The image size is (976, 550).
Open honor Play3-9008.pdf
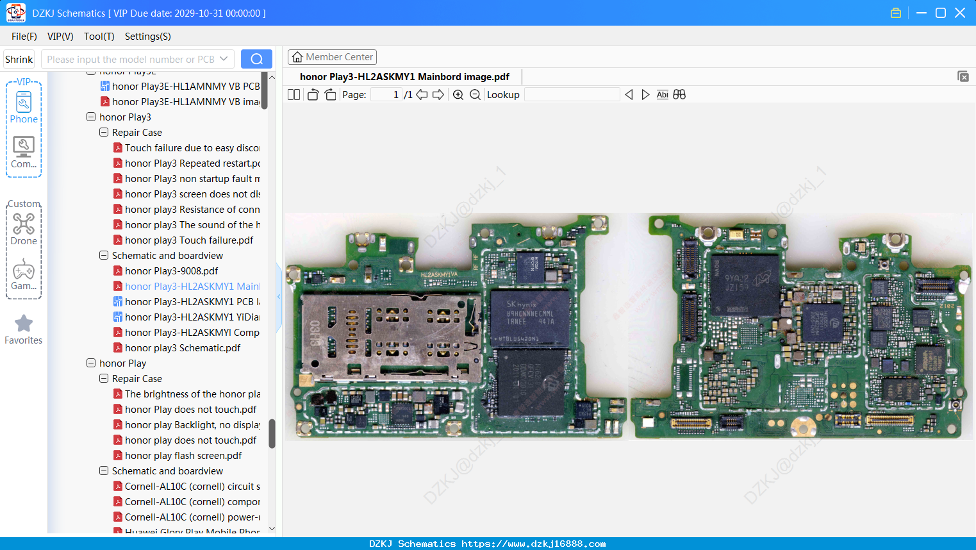click(x=165, y=271)
